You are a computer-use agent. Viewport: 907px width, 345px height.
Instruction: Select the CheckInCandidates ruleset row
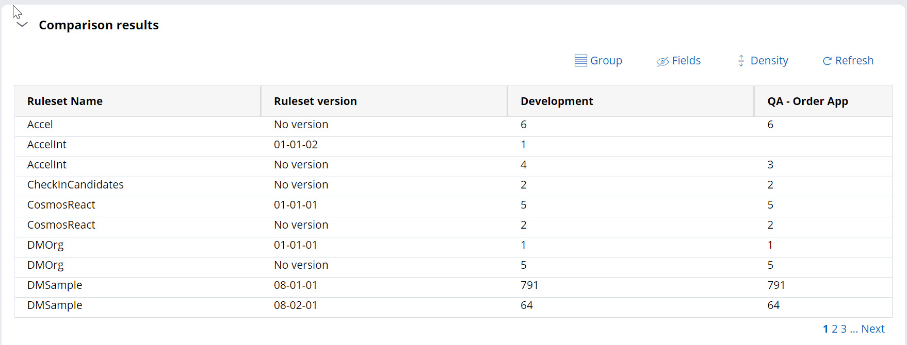(x=75, y=185)
